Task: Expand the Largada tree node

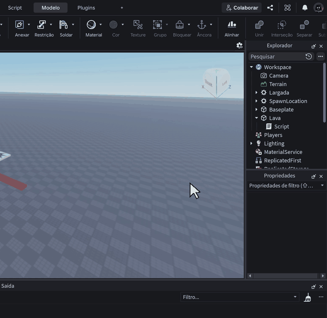Action: pyautogui.click(x=257, y=93)
